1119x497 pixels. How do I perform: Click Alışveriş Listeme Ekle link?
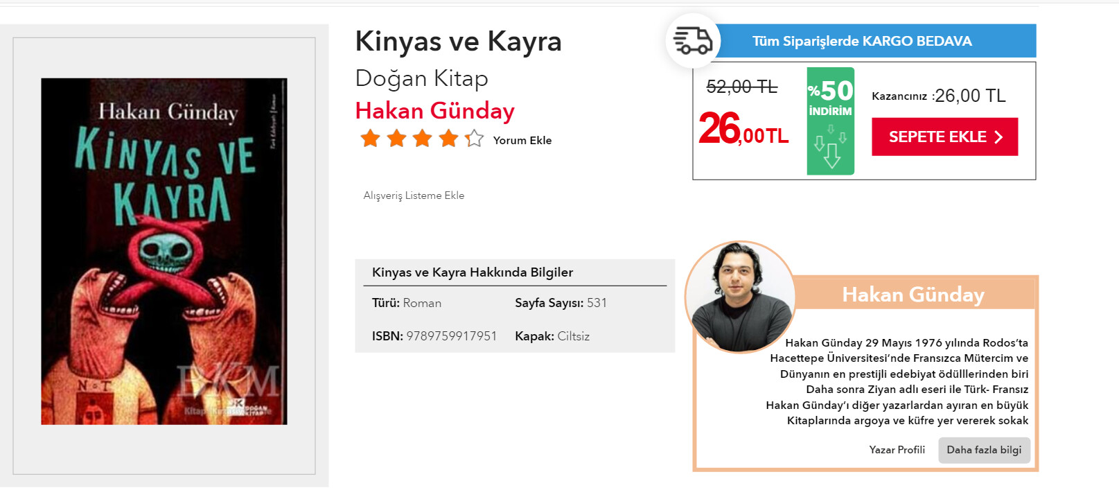click(x=414, y=195)
